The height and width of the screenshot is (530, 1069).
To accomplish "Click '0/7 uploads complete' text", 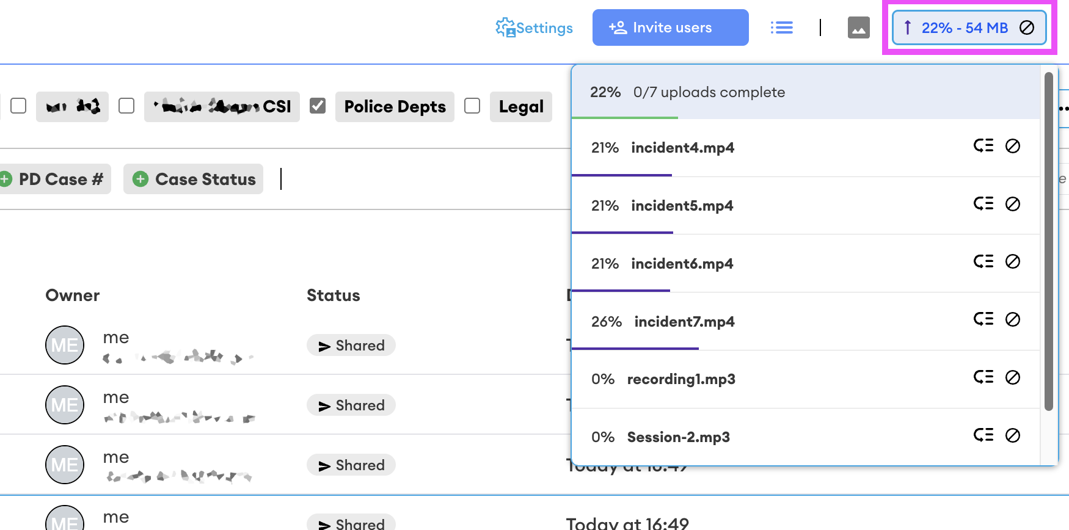I will (x=709, y=92).
